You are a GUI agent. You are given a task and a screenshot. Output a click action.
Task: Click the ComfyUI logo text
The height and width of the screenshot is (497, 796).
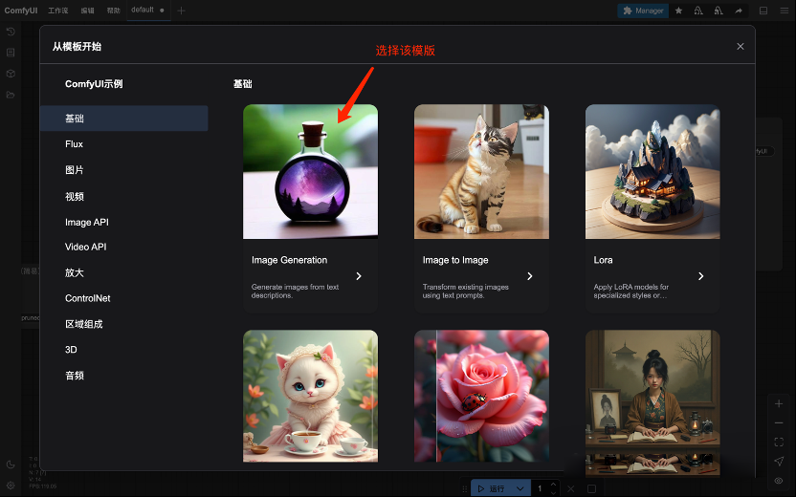[x=21, y=11]
